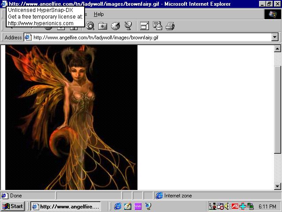Image resolution: width=282 pixels, height=212 pixels.
Task: Toggle the Fullscreen toolbar button
Action: tap(145, 26)
